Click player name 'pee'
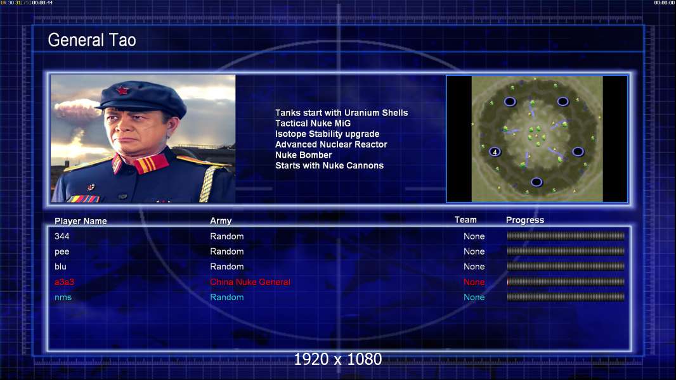This screenshot has height=380, width=676. 62,252
